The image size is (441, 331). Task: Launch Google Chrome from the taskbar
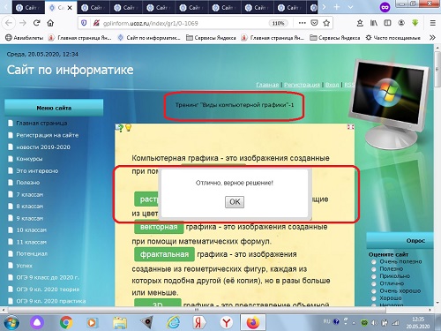[x=66, y=323]
